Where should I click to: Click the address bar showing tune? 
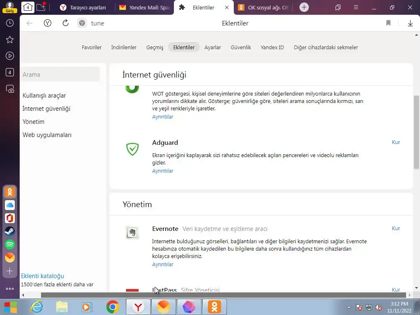tap(98, 23)
